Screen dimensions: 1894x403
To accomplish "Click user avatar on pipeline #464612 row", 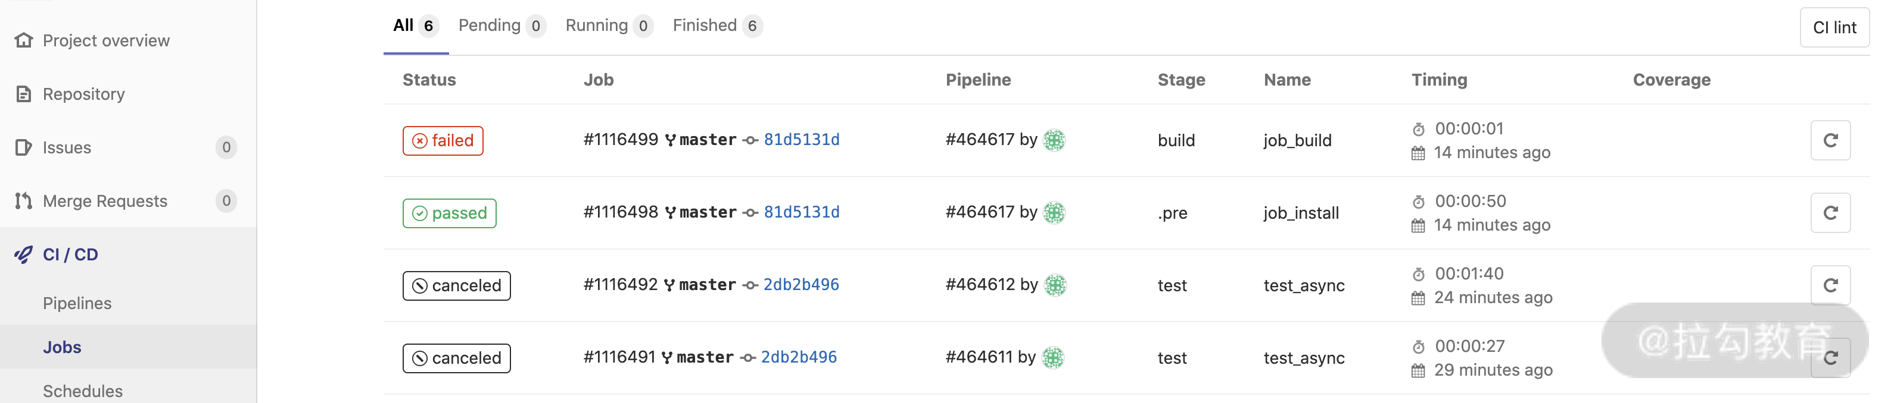I will tap(1054, 285).
